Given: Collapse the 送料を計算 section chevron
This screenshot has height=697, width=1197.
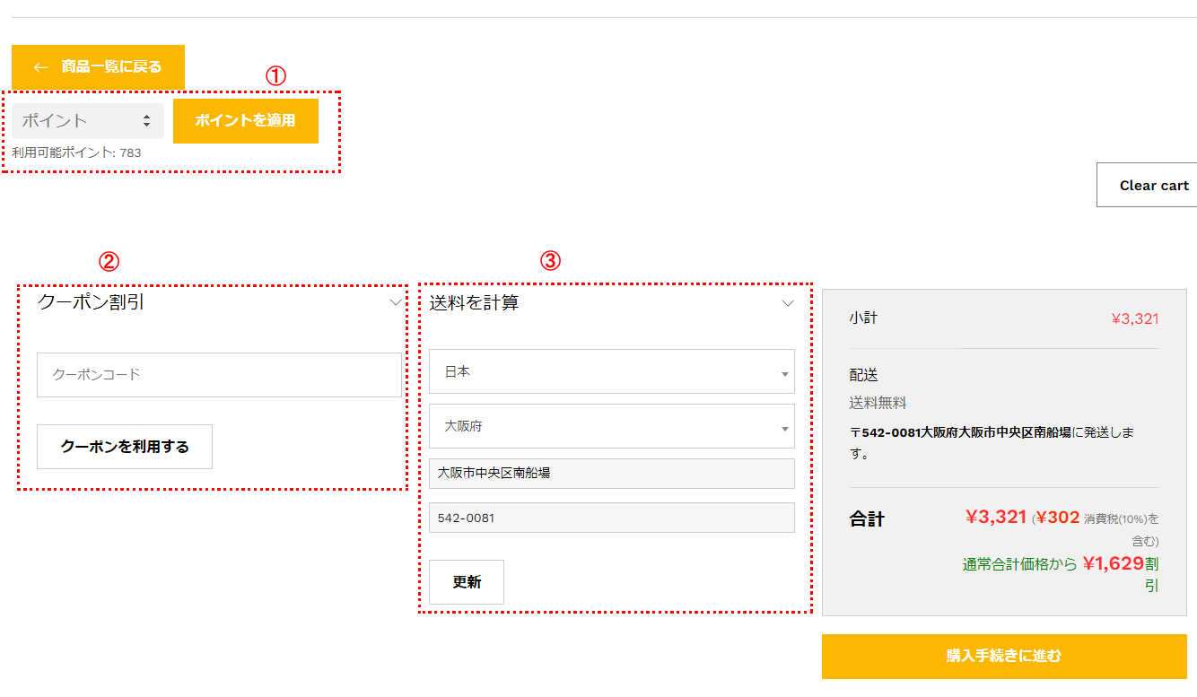Looking at the screenshot, I should [788, 303].
